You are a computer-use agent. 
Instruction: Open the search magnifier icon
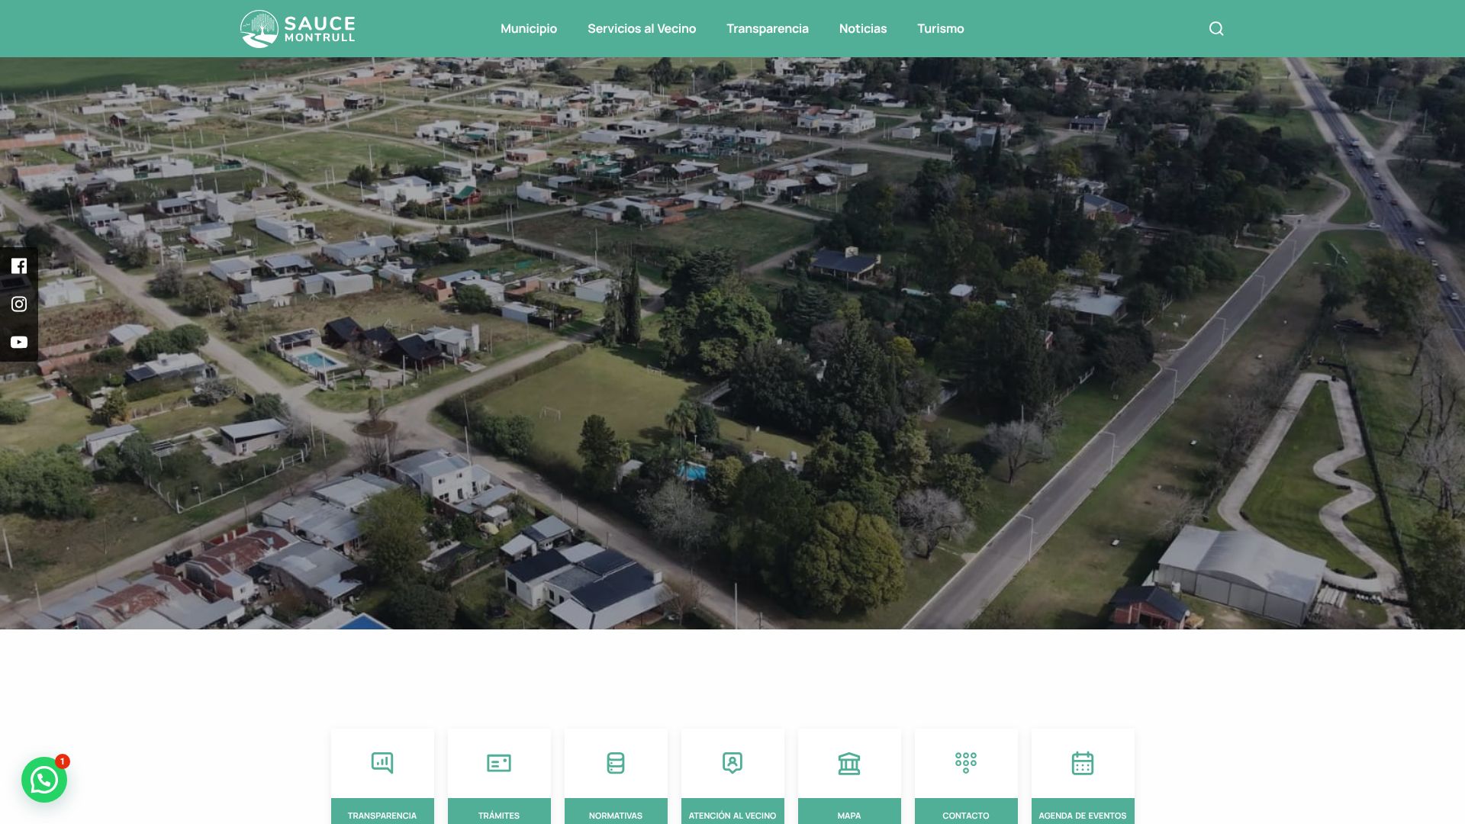[x=1216, y=29]
